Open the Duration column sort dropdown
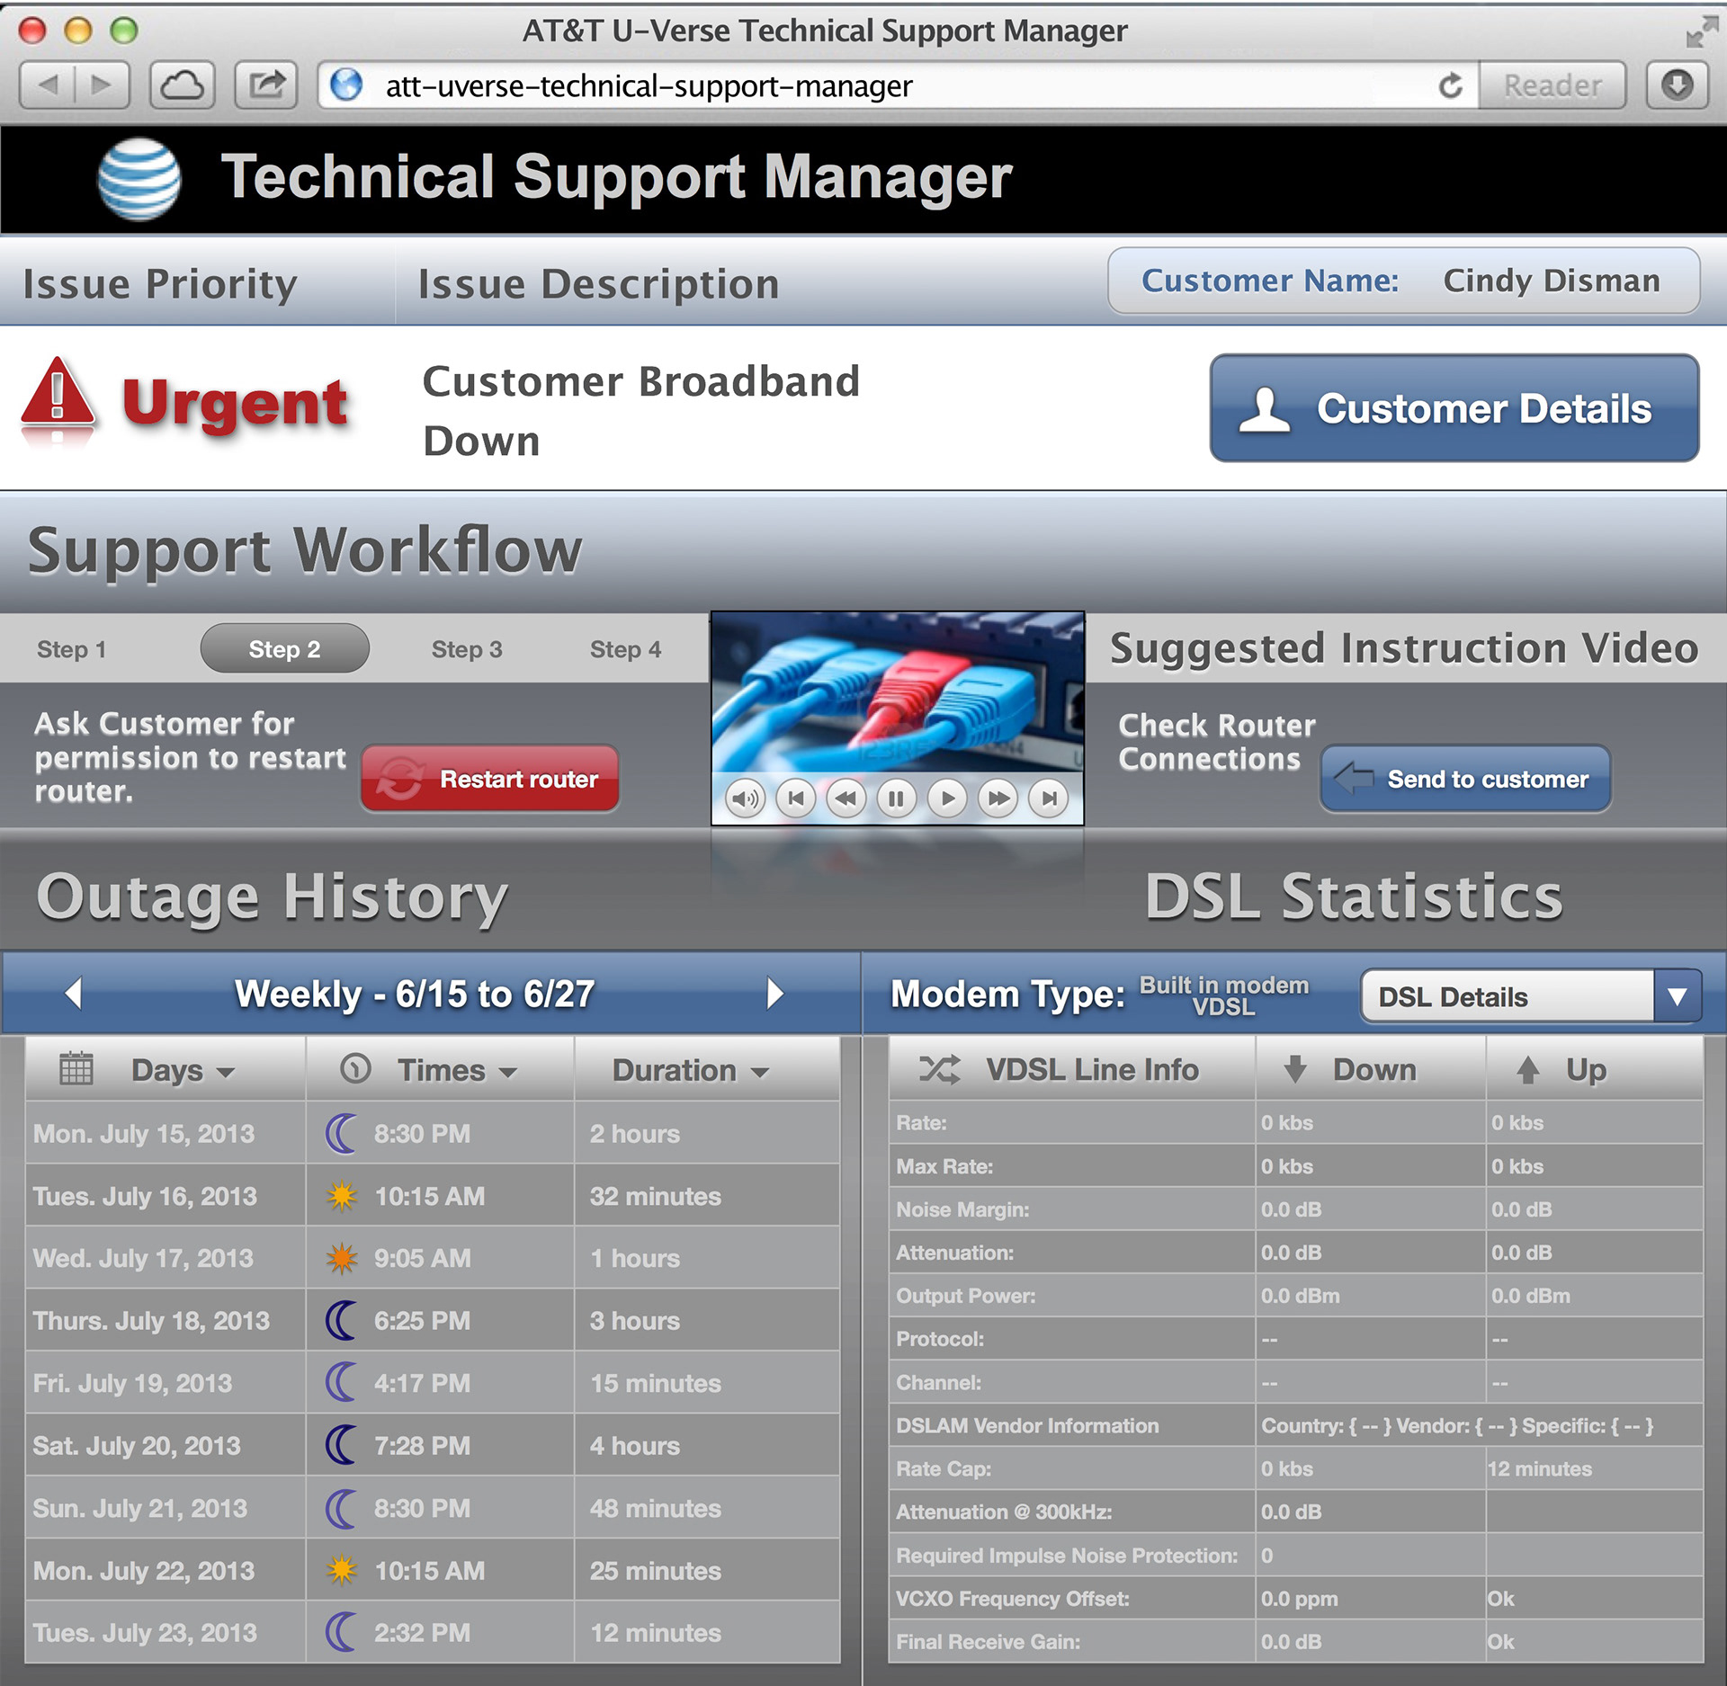1727x1686 pixels. 760,1072
